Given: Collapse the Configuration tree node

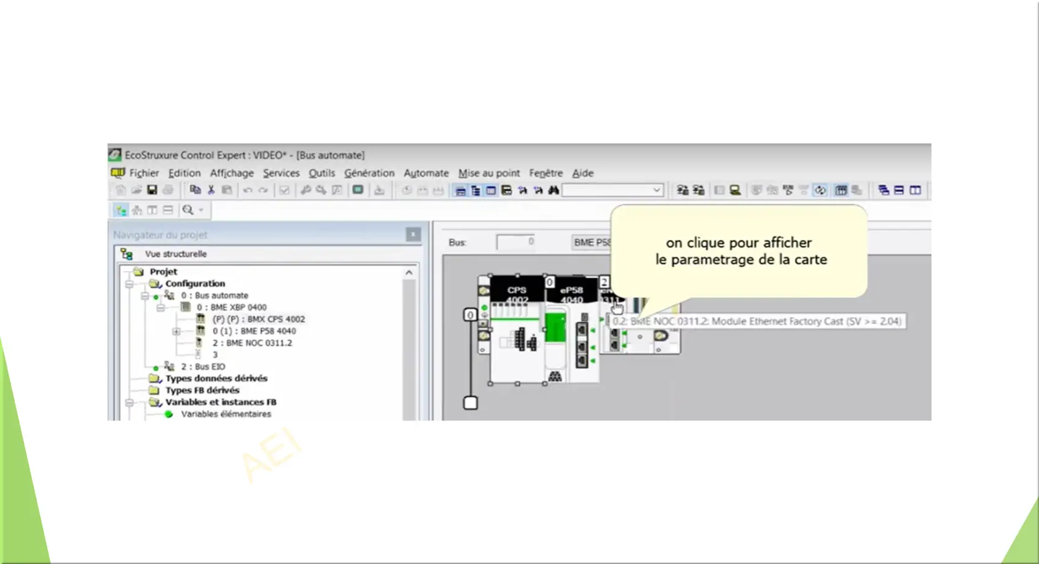Looking at the screenshot, I should pos(129,284).
